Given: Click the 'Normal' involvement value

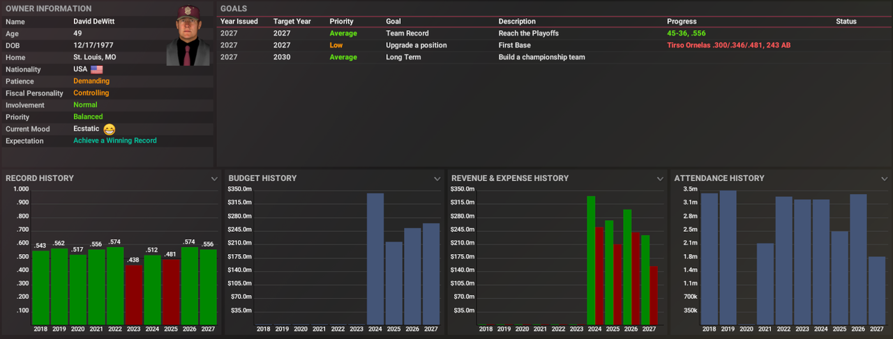Looking at the screenshot, I should 85,105.
